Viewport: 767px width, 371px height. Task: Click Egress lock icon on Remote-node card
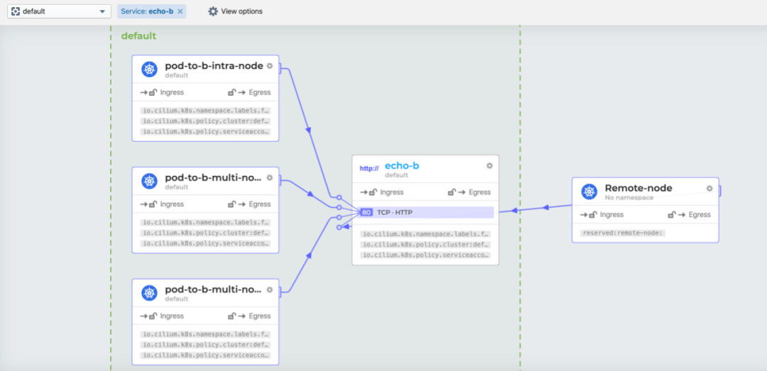[672, 214]
